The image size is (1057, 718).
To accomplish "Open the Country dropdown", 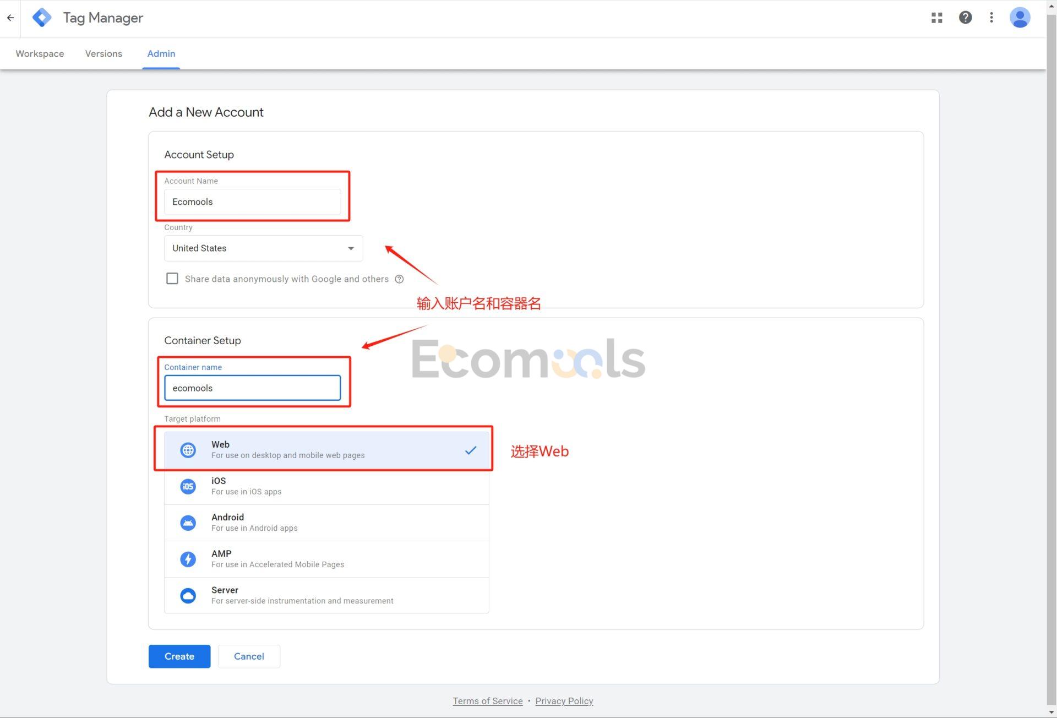I will point(263,248).
